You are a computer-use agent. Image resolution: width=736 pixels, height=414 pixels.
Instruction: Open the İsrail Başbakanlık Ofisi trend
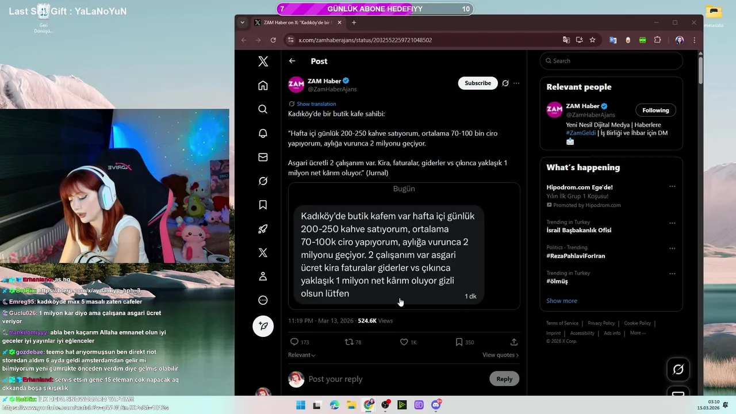point(578,230)
